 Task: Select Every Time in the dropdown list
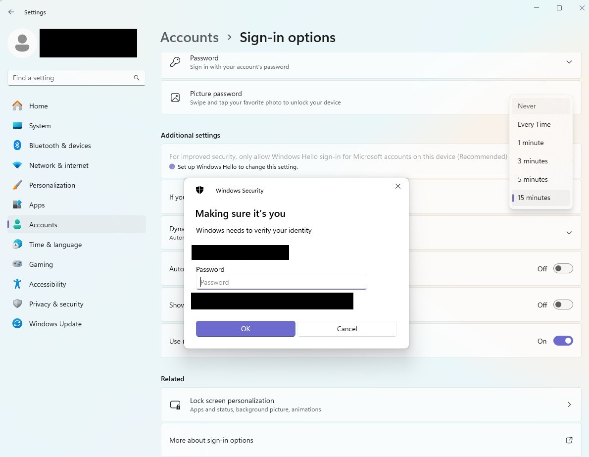(x=541, y=124)
